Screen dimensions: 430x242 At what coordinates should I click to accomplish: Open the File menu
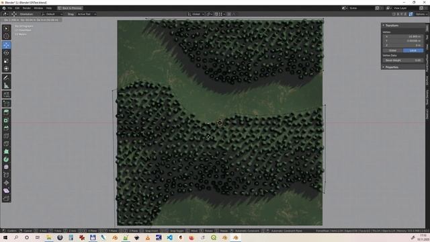[x=10, y=8]
